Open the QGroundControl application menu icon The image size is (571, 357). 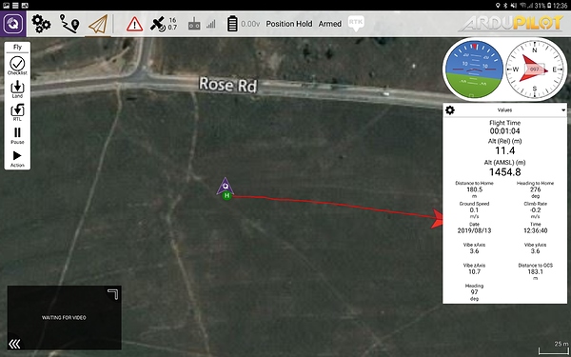click(12, 24)
